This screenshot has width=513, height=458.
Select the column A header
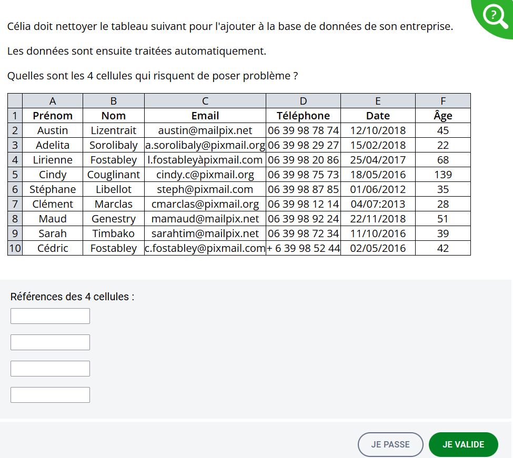pos(53,100)
